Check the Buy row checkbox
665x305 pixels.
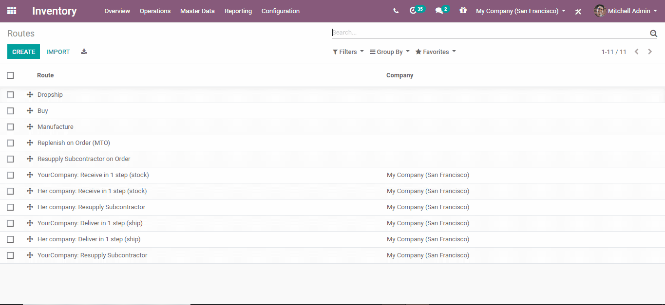point(10,111)
